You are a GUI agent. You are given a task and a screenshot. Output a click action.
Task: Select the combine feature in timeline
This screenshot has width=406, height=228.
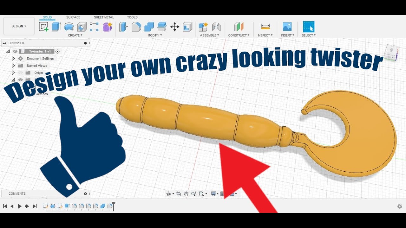pyautogui.click(x=103, y=206)
